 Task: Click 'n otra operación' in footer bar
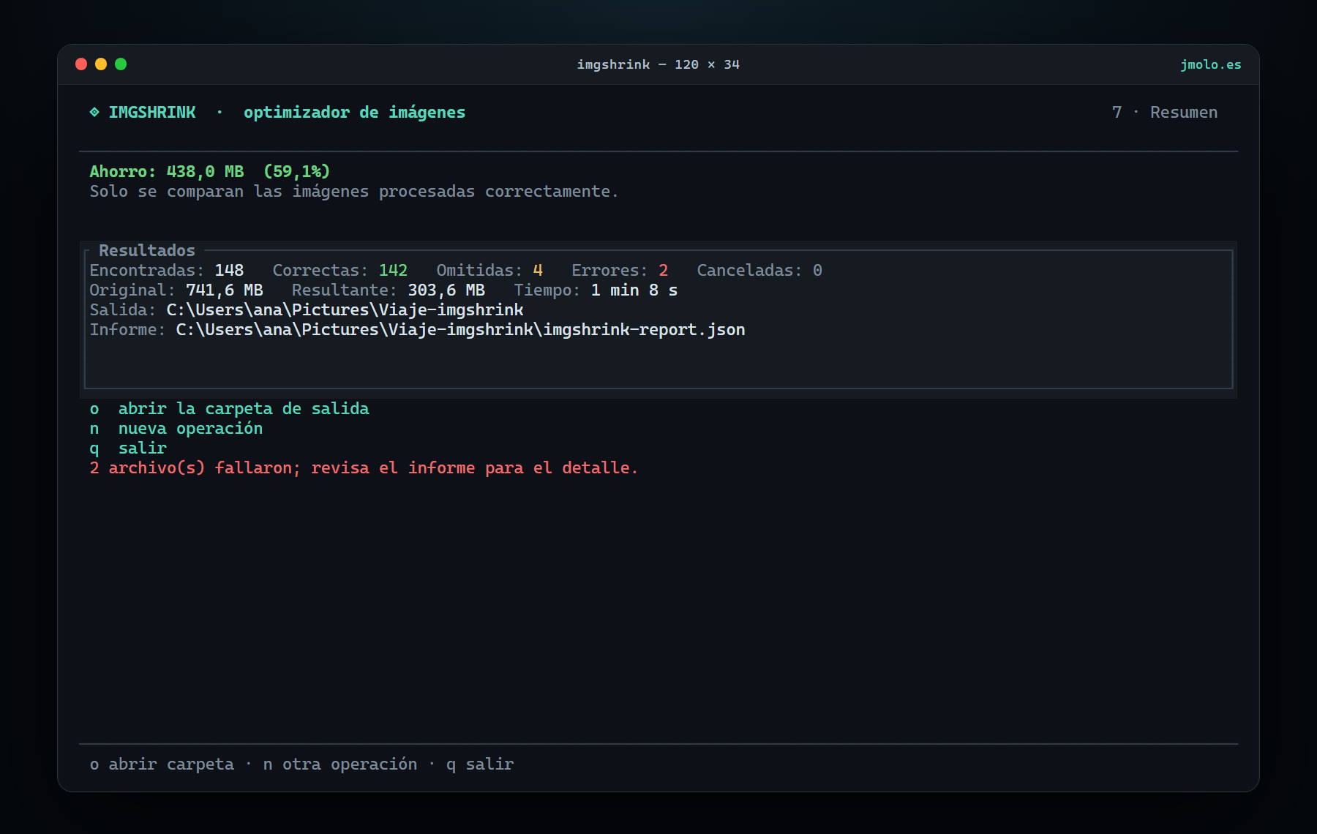pos(340,764)
